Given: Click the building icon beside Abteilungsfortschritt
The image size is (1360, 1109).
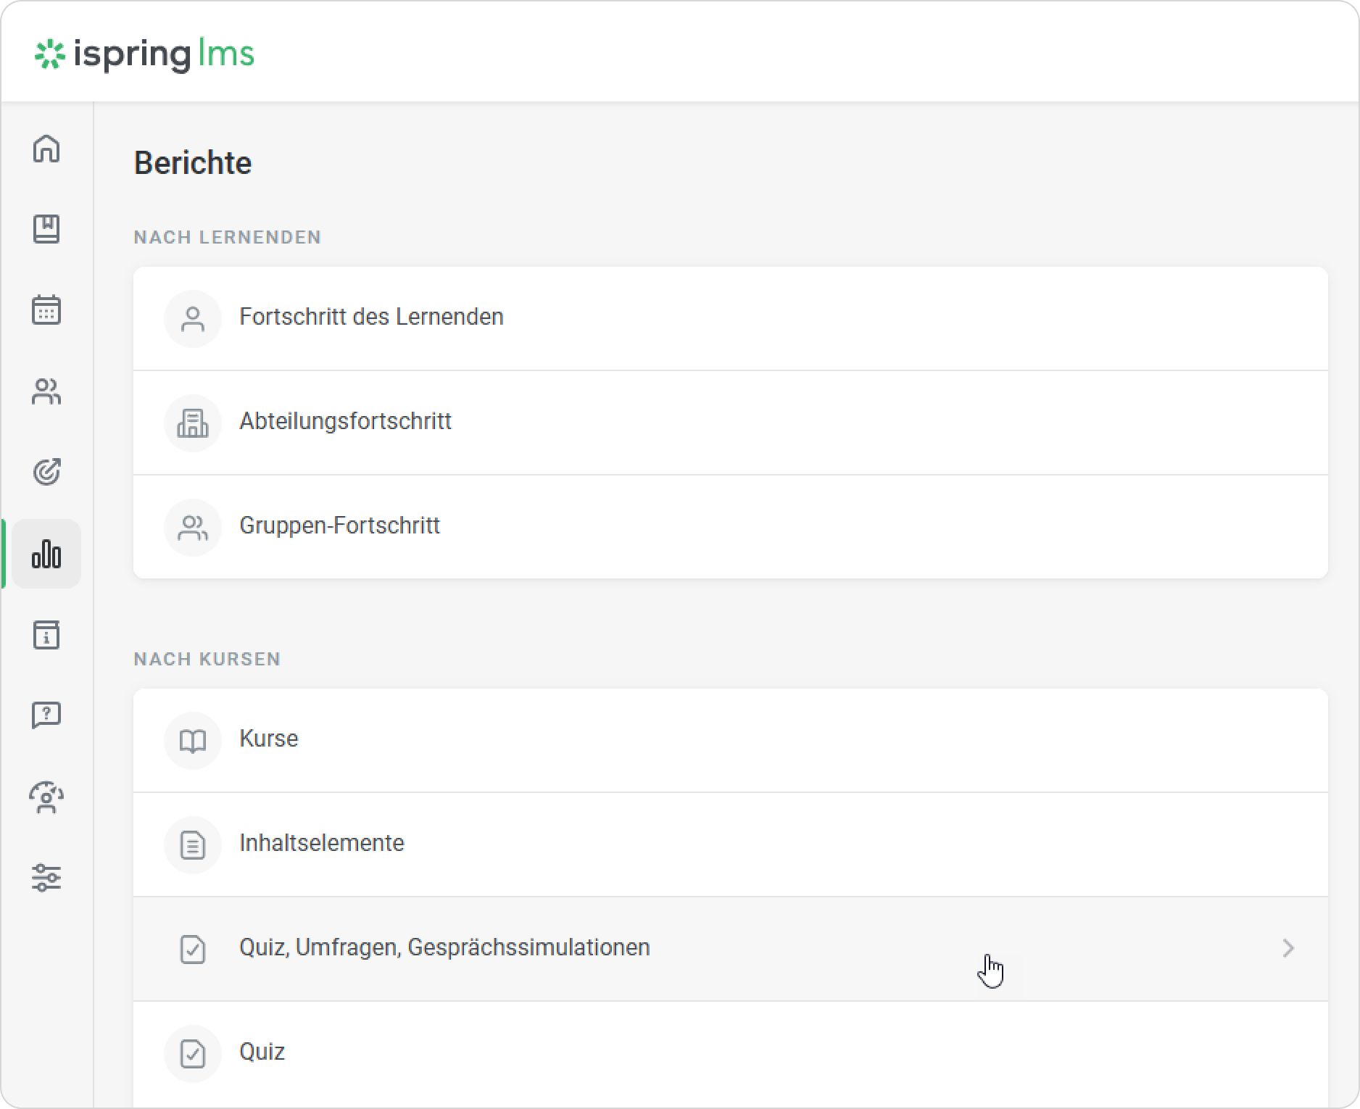Looking at the screenshot, I should pyautogui.click(x=193, y=423).
